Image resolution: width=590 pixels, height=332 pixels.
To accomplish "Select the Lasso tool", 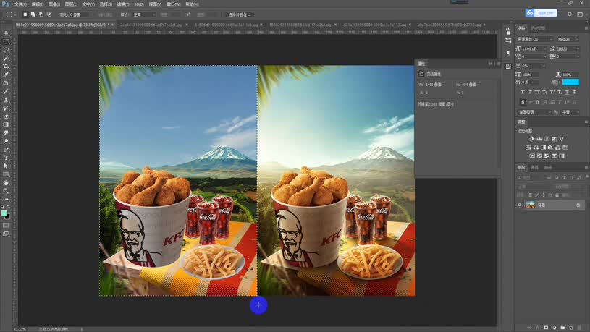I will click(6, 50).
